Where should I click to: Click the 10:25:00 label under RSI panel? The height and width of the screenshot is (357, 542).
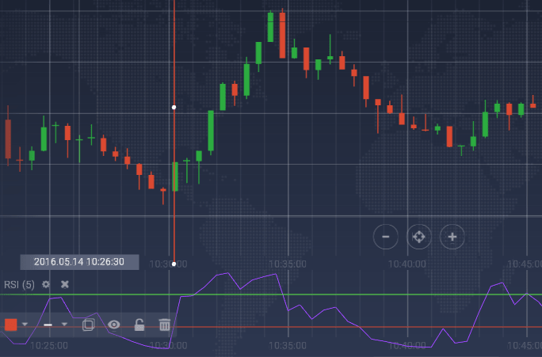49,346
